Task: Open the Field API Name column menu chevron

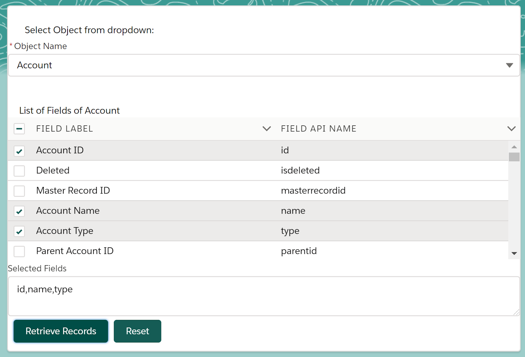Action: pos(511,129)
